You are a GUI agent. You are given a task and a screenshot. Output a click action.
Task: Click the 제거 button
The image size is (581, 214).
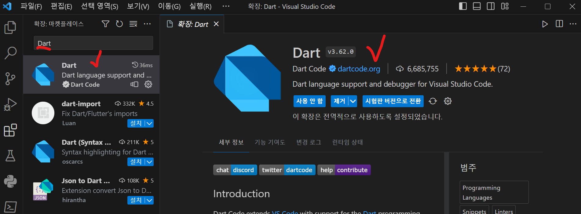[x=339, y=101]
